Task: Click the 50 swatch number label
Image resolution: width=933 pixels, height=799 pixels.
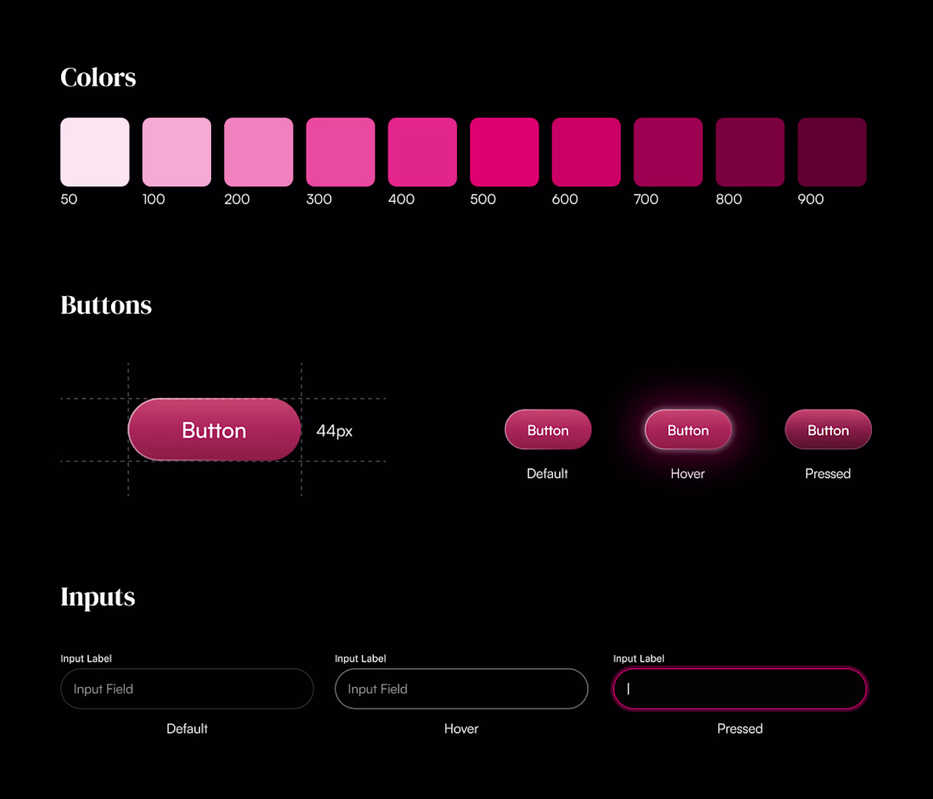Action: (69, 199)
